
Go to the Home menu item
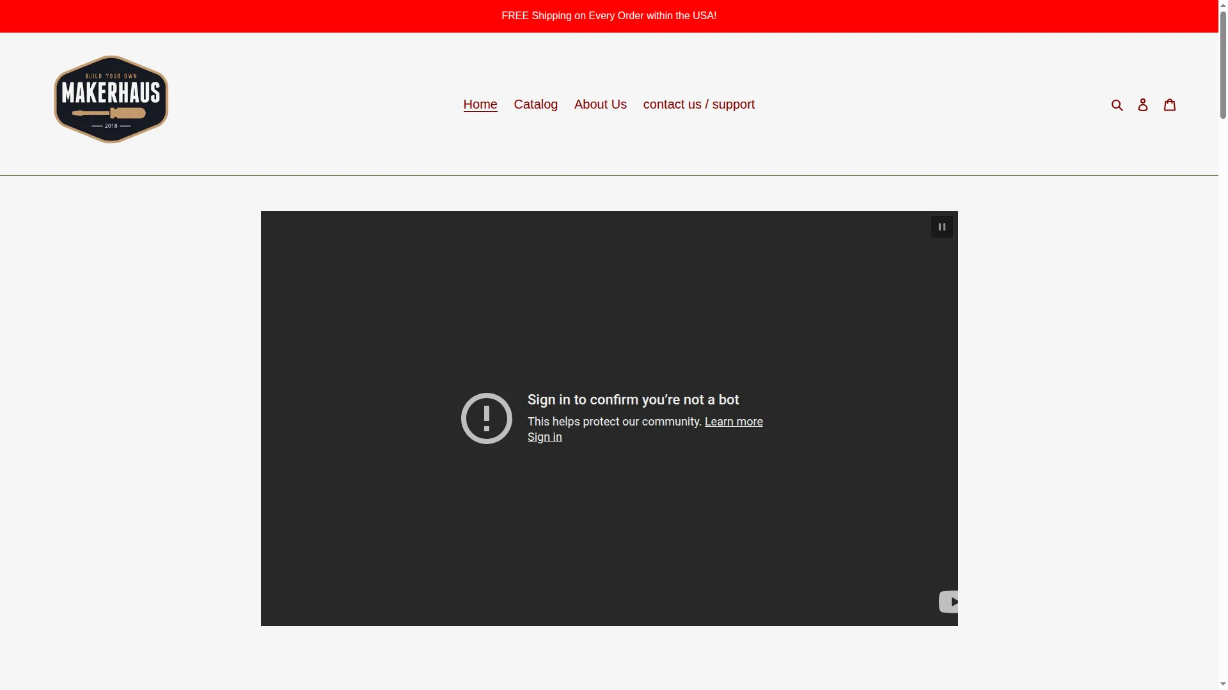480,104
